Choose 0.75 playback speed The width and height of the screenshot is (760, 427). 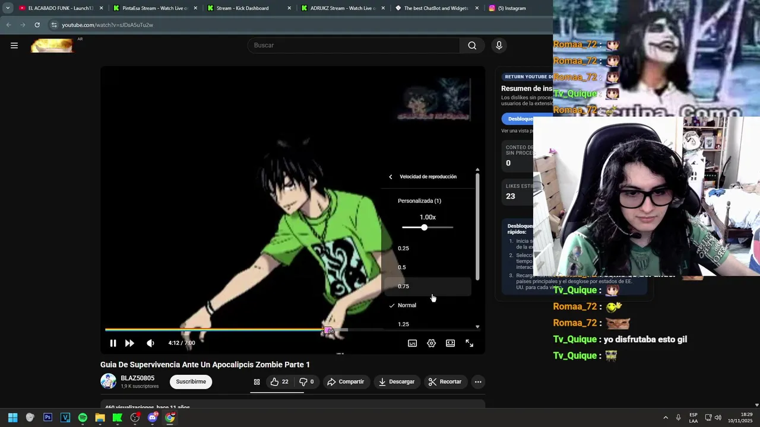pos(427,286)
